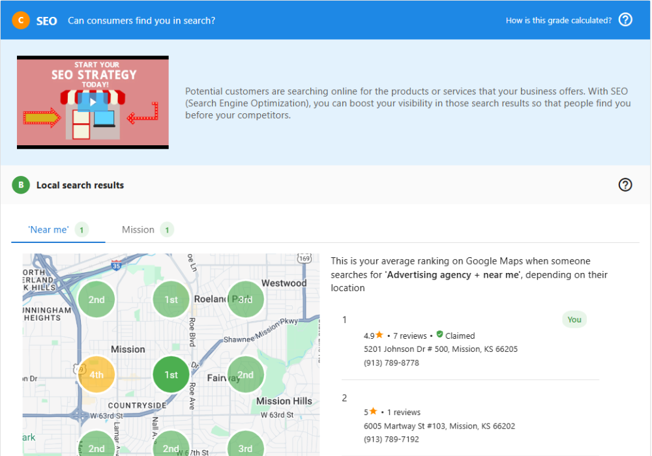The image size is (652, 456).
Task: Switch to the Mission tab
Action: pos(138,229)
